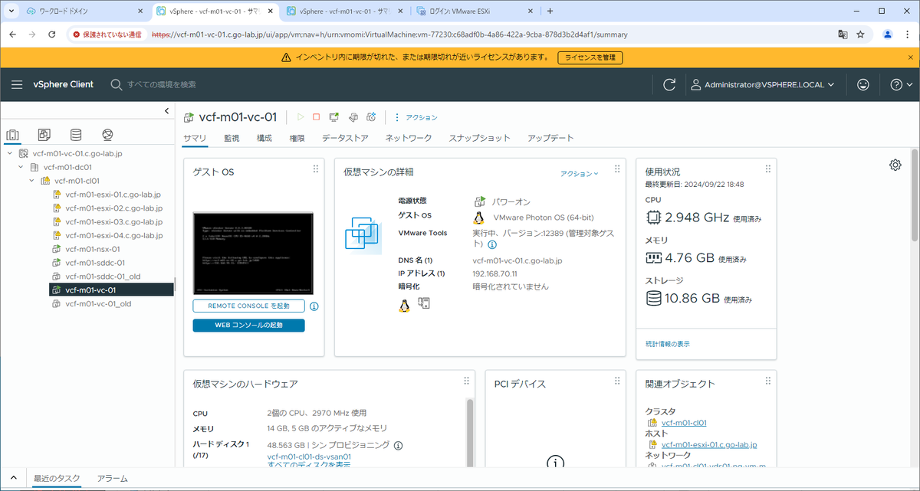The image size is (920, 491).
Task: Click the search field for all environments
Action: 162,85
